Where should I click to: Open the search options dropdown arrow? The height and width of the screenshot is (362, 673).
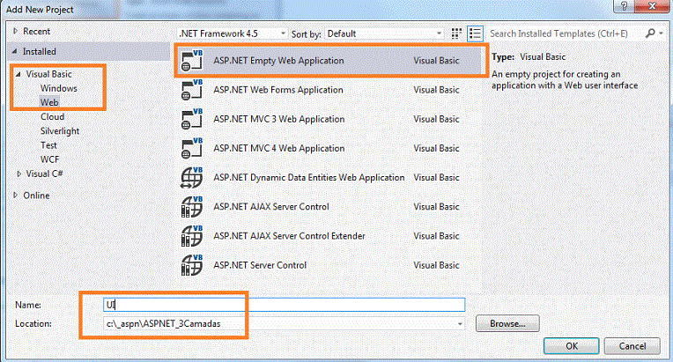click(662, 33)
